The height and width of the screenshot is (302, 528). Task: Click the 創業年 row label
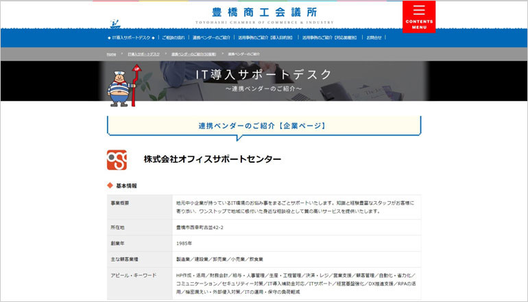pos(117,244)
